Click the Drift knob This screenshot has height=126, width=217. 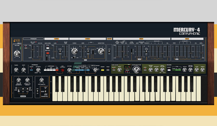point(24,70)
